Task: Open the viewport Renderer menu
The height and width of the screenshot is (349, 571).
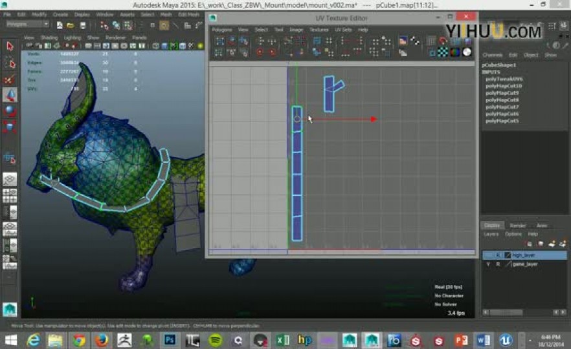Action: 115,37
